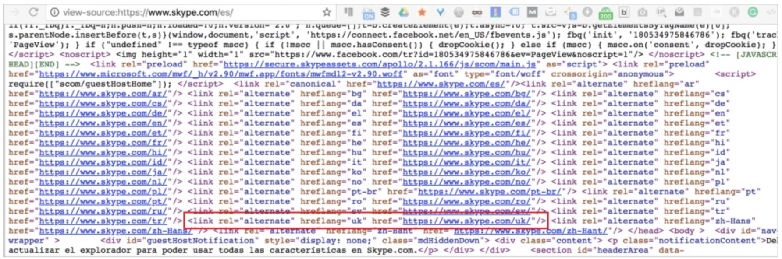Click the site information icon in address bar

[x=54, y=12]
